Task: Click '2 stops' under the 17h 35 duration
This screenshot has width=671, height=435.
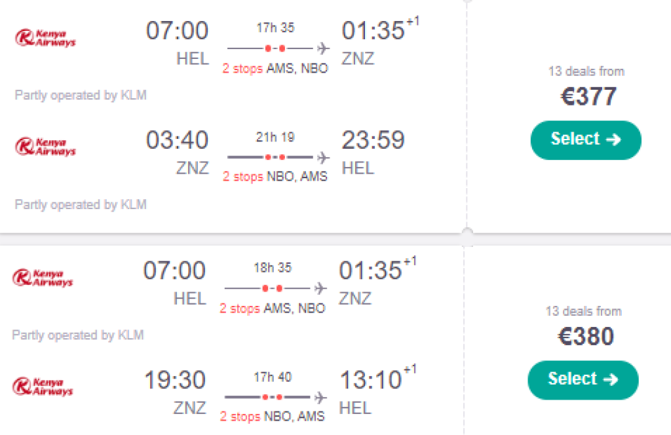Action: (x=242, y=69)
